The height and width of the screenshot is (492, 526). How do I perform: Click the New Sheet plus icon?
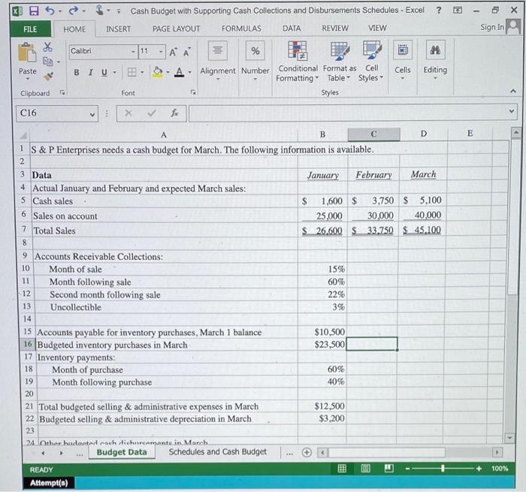[307, 452]
